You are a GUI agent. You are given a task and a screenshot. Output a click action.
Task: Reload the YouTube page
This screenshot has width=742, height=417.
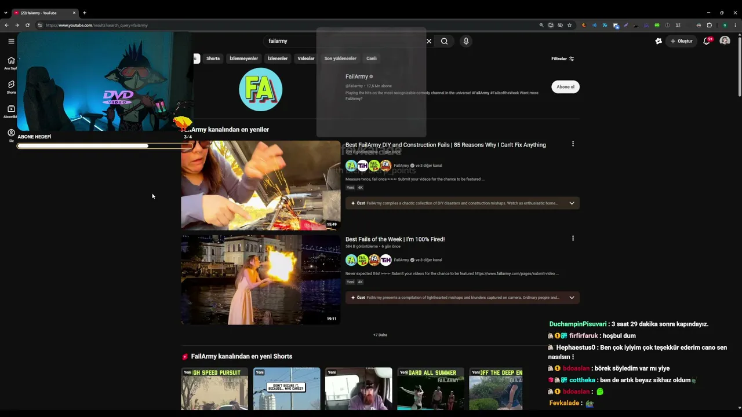pos(27,25)
